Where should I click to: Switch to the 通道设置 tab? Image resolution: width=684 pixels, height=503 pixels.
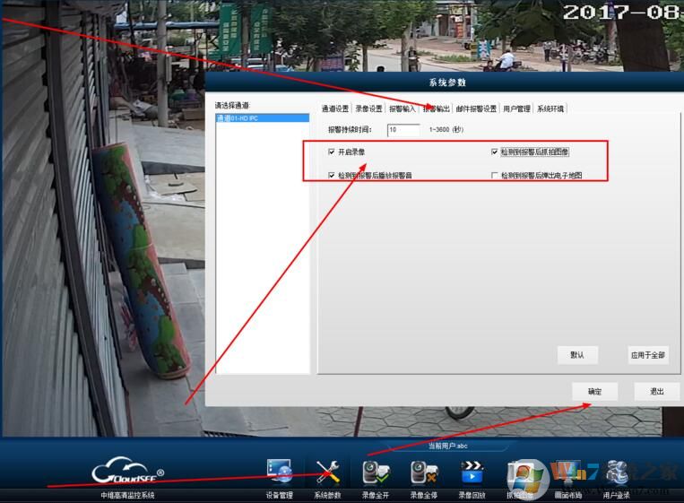click(335, 108)
